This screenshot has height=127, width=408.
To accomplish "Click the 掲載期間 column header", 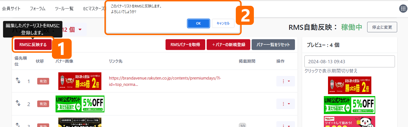I will pos(247,61).
